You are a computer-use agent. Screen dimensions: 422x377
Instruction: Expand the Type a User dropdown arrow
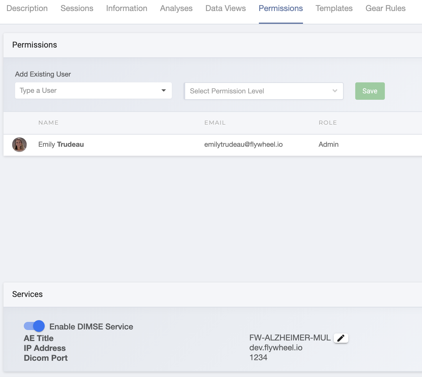pos(164,91)
